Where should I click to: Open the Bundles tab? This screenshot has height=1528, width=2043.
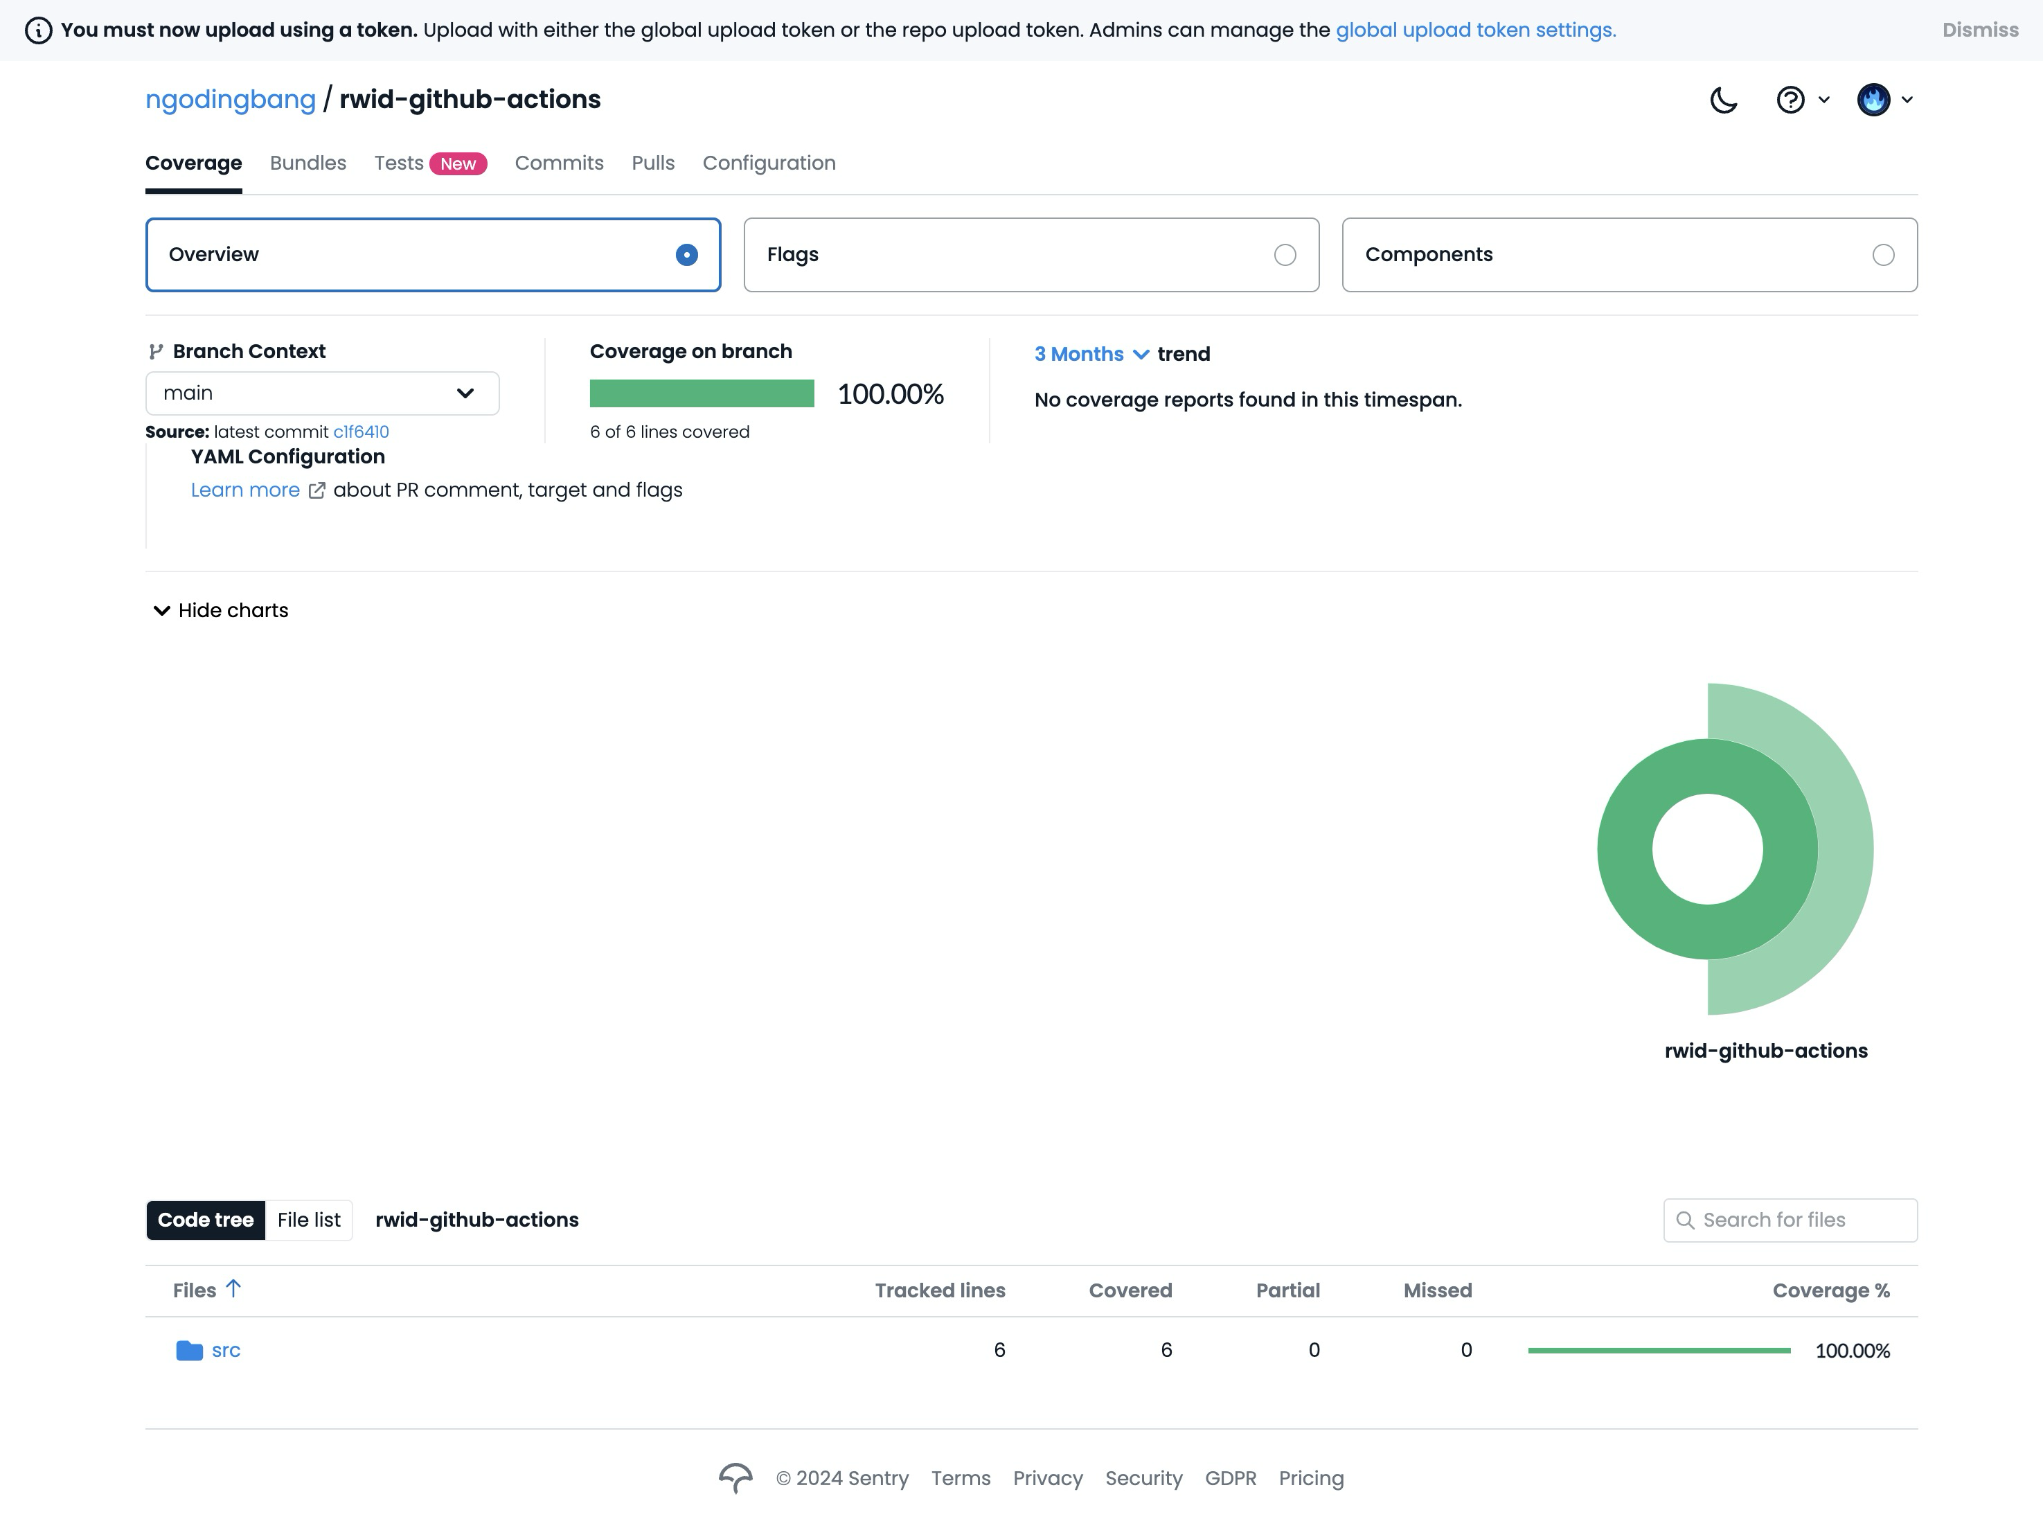[308, 163]
